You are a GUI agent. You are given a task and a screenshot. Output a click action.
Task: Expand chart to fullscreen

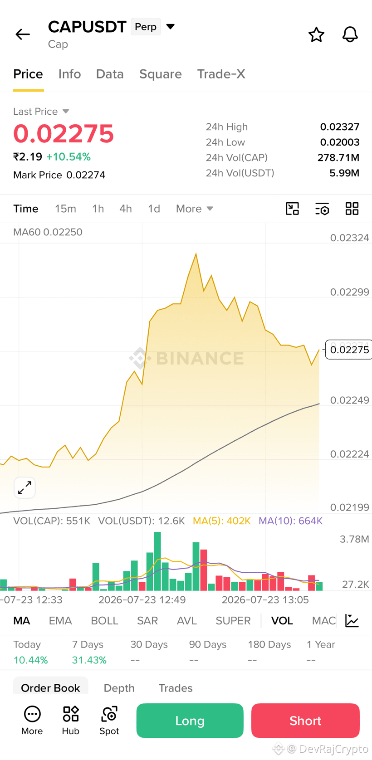[24, 488]
